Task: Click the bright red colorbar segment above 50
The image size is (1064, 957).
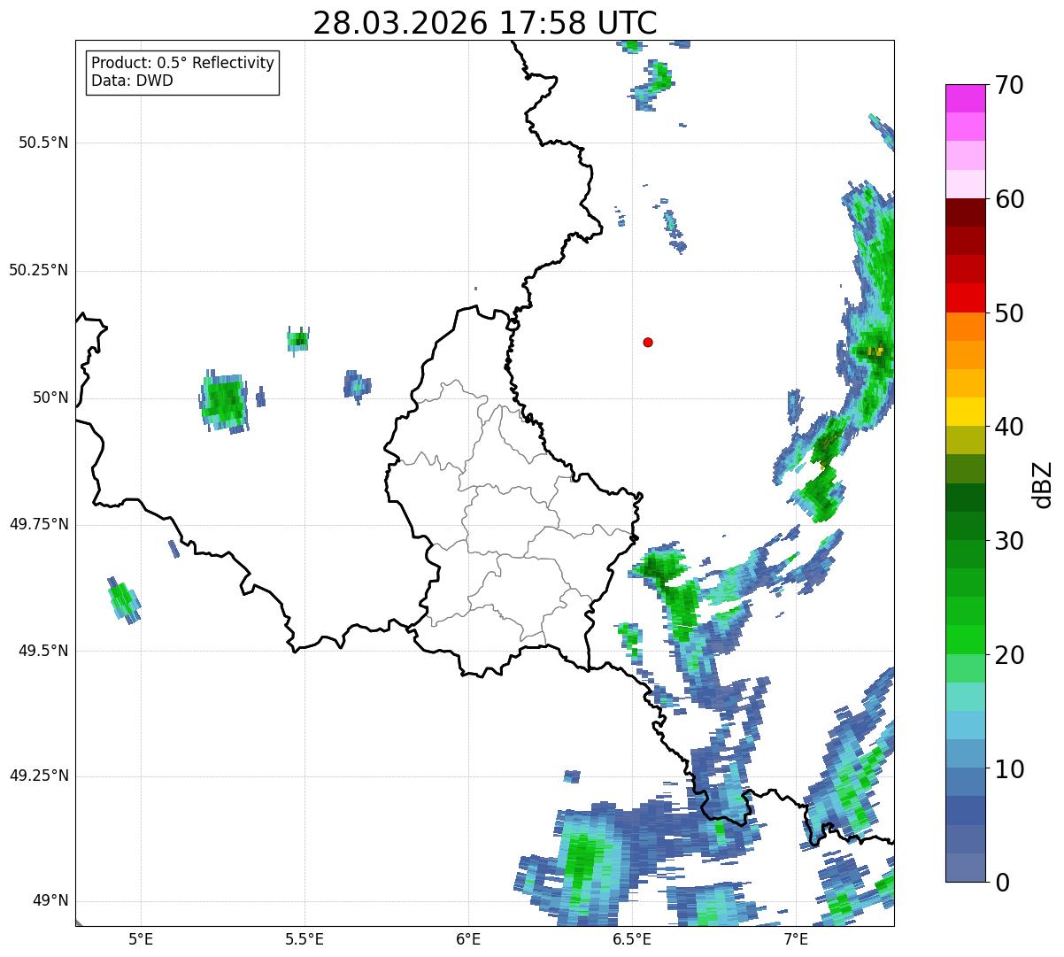Action: pyautogui.click(x=966, y=298)
